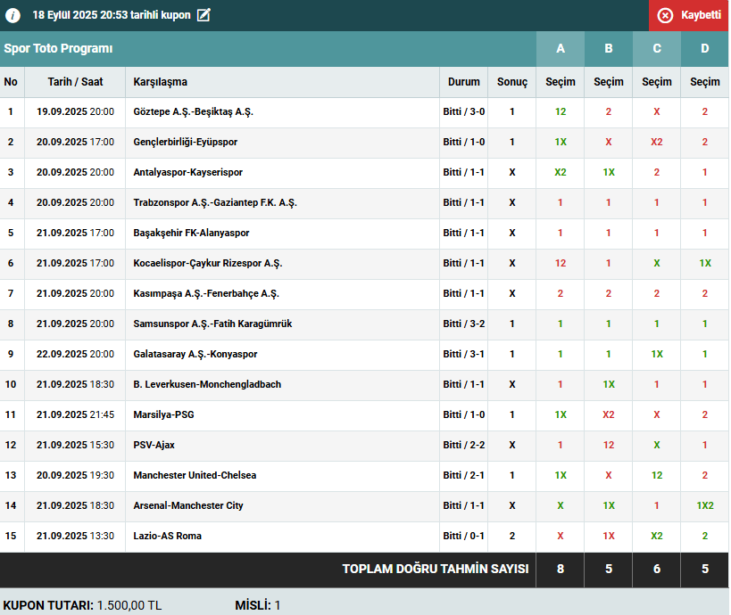The width and height of the screenshot is (731, 615).
Task: Click column D 1X2 selection for Arsenal-Manchester City
Action: (705, 506)
